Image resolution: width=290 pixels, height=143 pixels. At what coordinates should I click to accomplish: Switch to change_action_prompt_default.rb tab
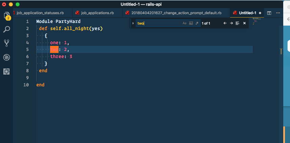coord(176,13)
